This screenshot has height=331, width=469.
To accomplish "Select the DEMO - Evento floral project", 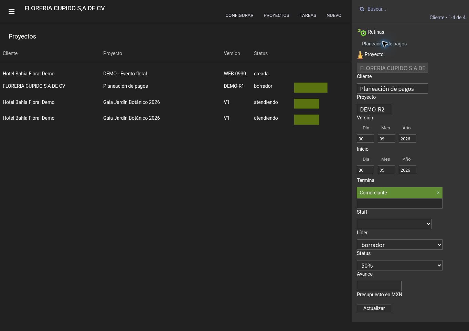I will point(125,74).
